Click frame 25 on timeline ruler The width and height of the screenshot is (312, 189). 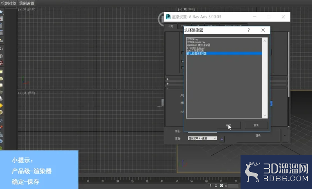(x=103, y=181)
